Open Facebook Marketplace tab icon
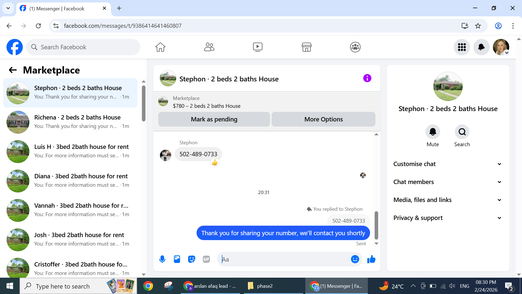Viewport: 522px width, 294px height. [x=306, y=47]
